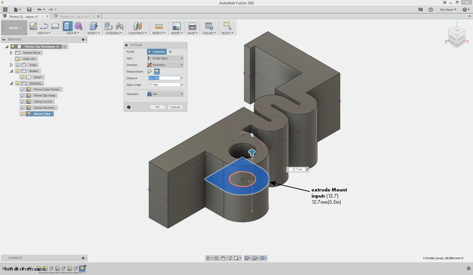Select the Pan hand tool

[x=223, y=258]
